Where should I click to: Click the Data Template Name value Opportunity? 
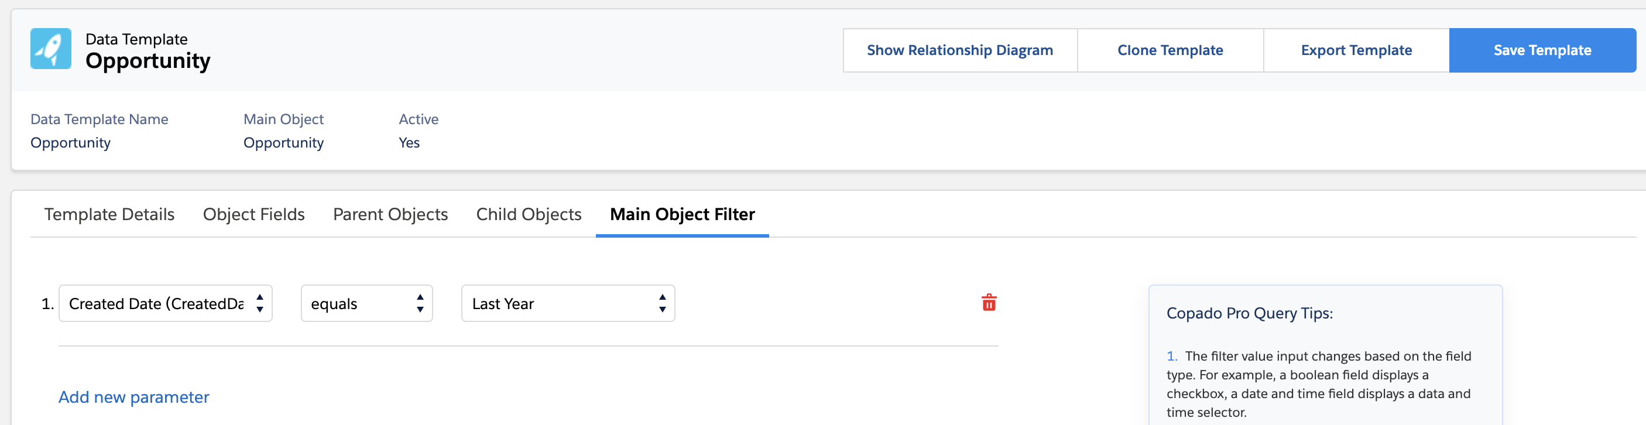70,142
